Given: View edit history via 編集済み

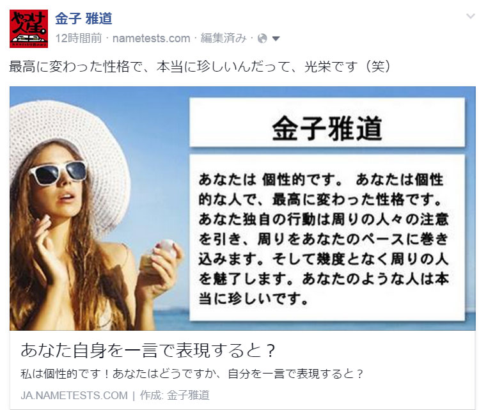Looking at the screenshot, I should pyautogui.click(x=223, y=38).
